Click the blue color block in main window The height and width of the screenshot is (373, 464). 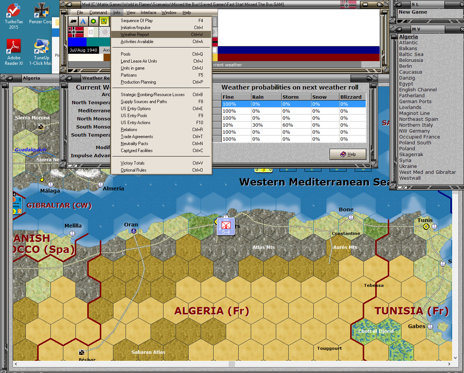77,42
